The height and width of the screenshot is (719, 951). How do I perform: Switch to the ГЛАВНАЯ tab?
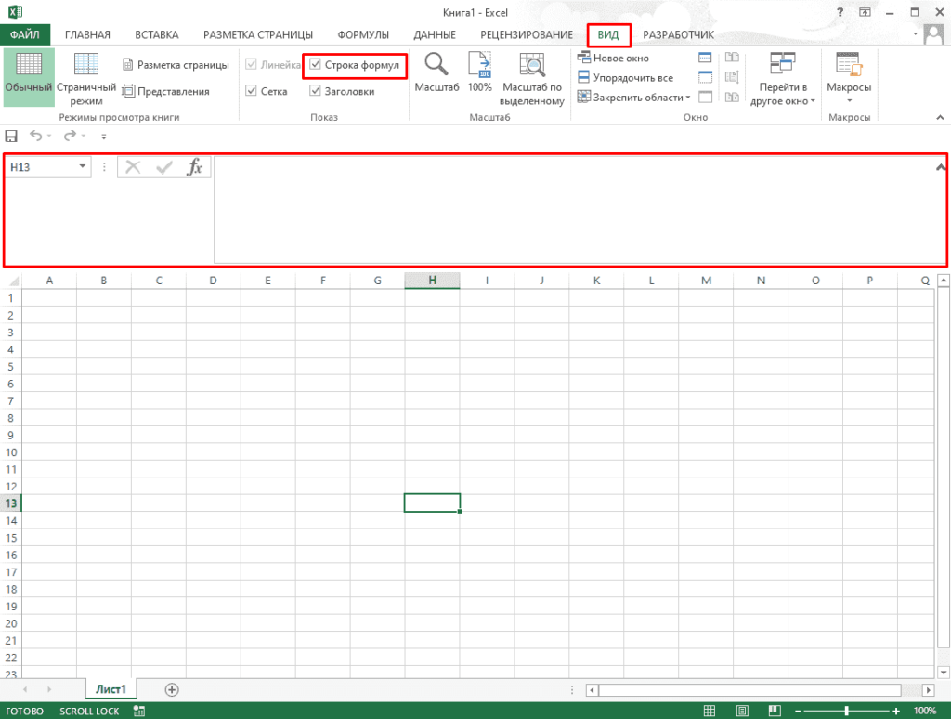[x=87, y=34]
